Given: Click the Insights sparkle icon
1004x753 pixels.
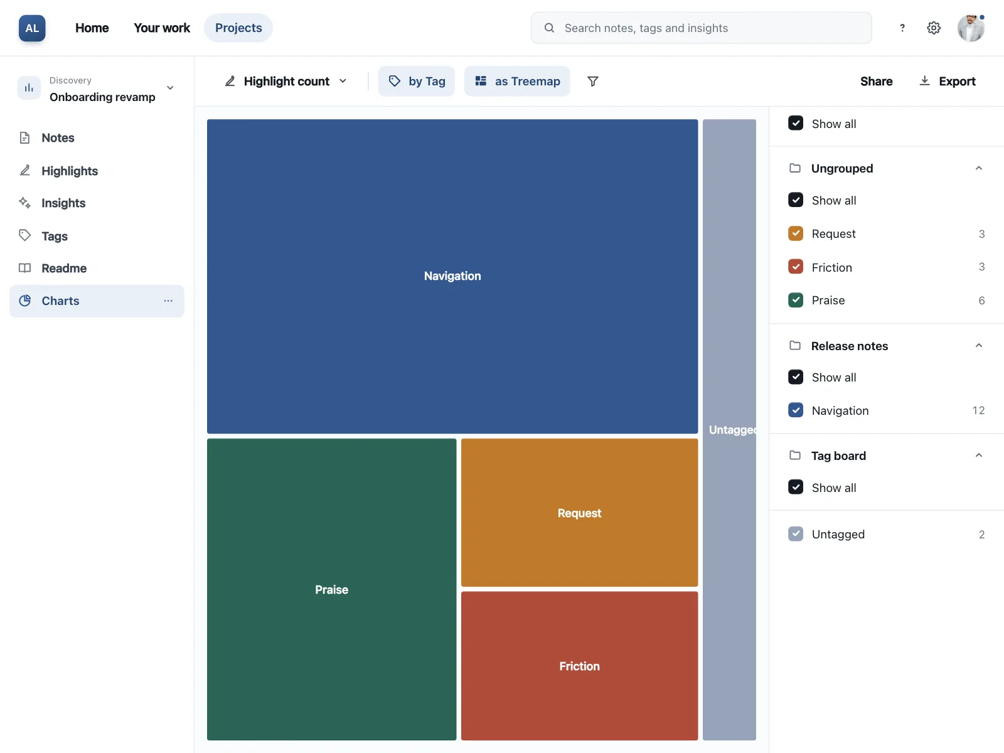Looking at the screenshot, I should [25, 203].
